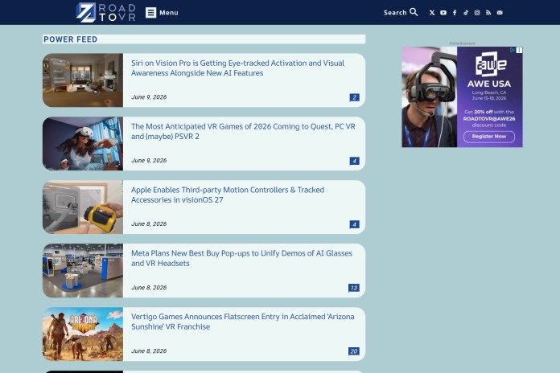Click the visionOS 27 motion controllers thumbnail
This screenshot has height=373, width=560.
83,207
